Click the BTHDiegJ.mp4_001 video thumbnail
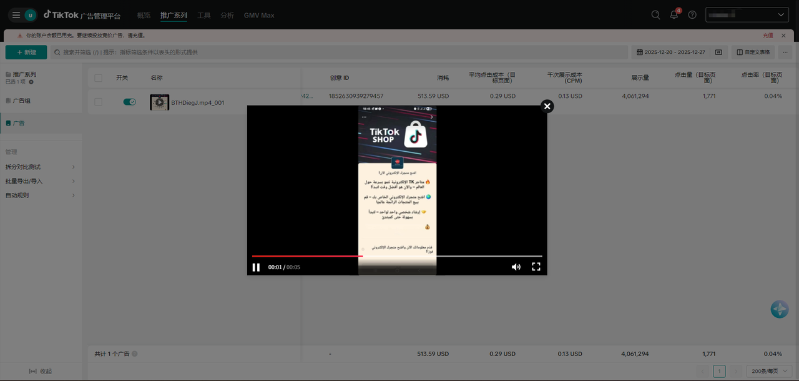Screen dimensions: 799x381 pos(159,102)
